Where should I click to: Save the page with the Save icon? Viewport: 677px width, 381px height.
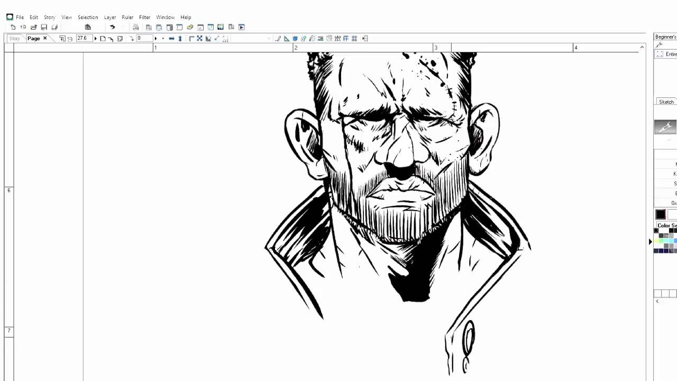tap(44, 27)
